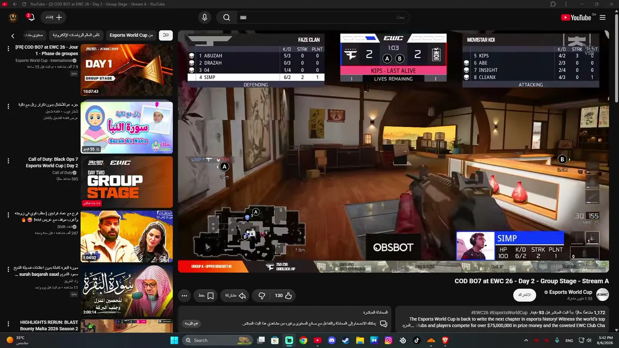This screenshot has height=348, width=619.
Task: Open the 'HIGHLIGHTS RERUN: BLAST Bounty Malta' title
Action: [49, 325]
